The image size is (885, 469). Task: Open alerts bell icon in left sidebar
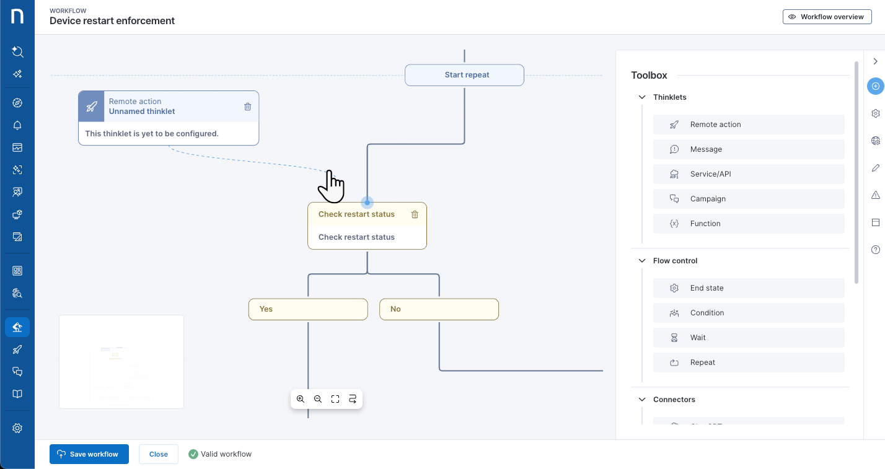point(17,125)
